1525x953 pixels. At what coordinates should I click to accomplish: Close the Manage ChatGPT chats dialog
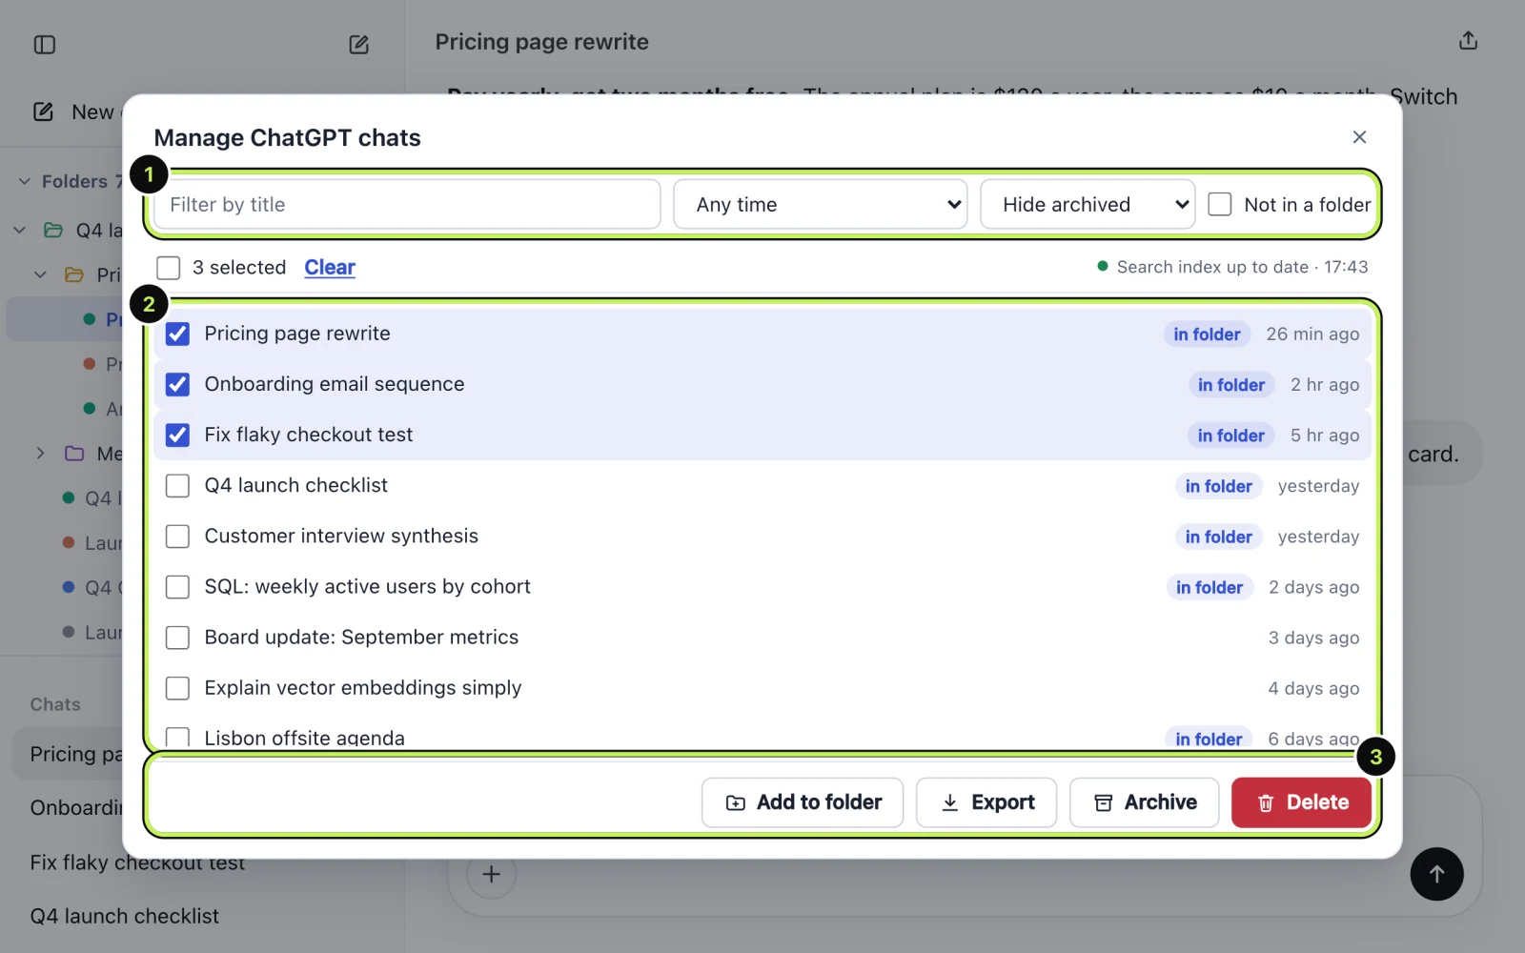coord(1359,137)
